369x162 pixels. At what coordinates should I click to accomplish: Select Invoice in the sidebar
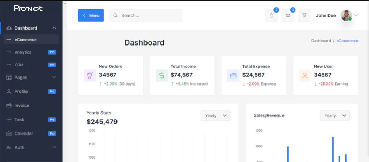pos(22,105)
